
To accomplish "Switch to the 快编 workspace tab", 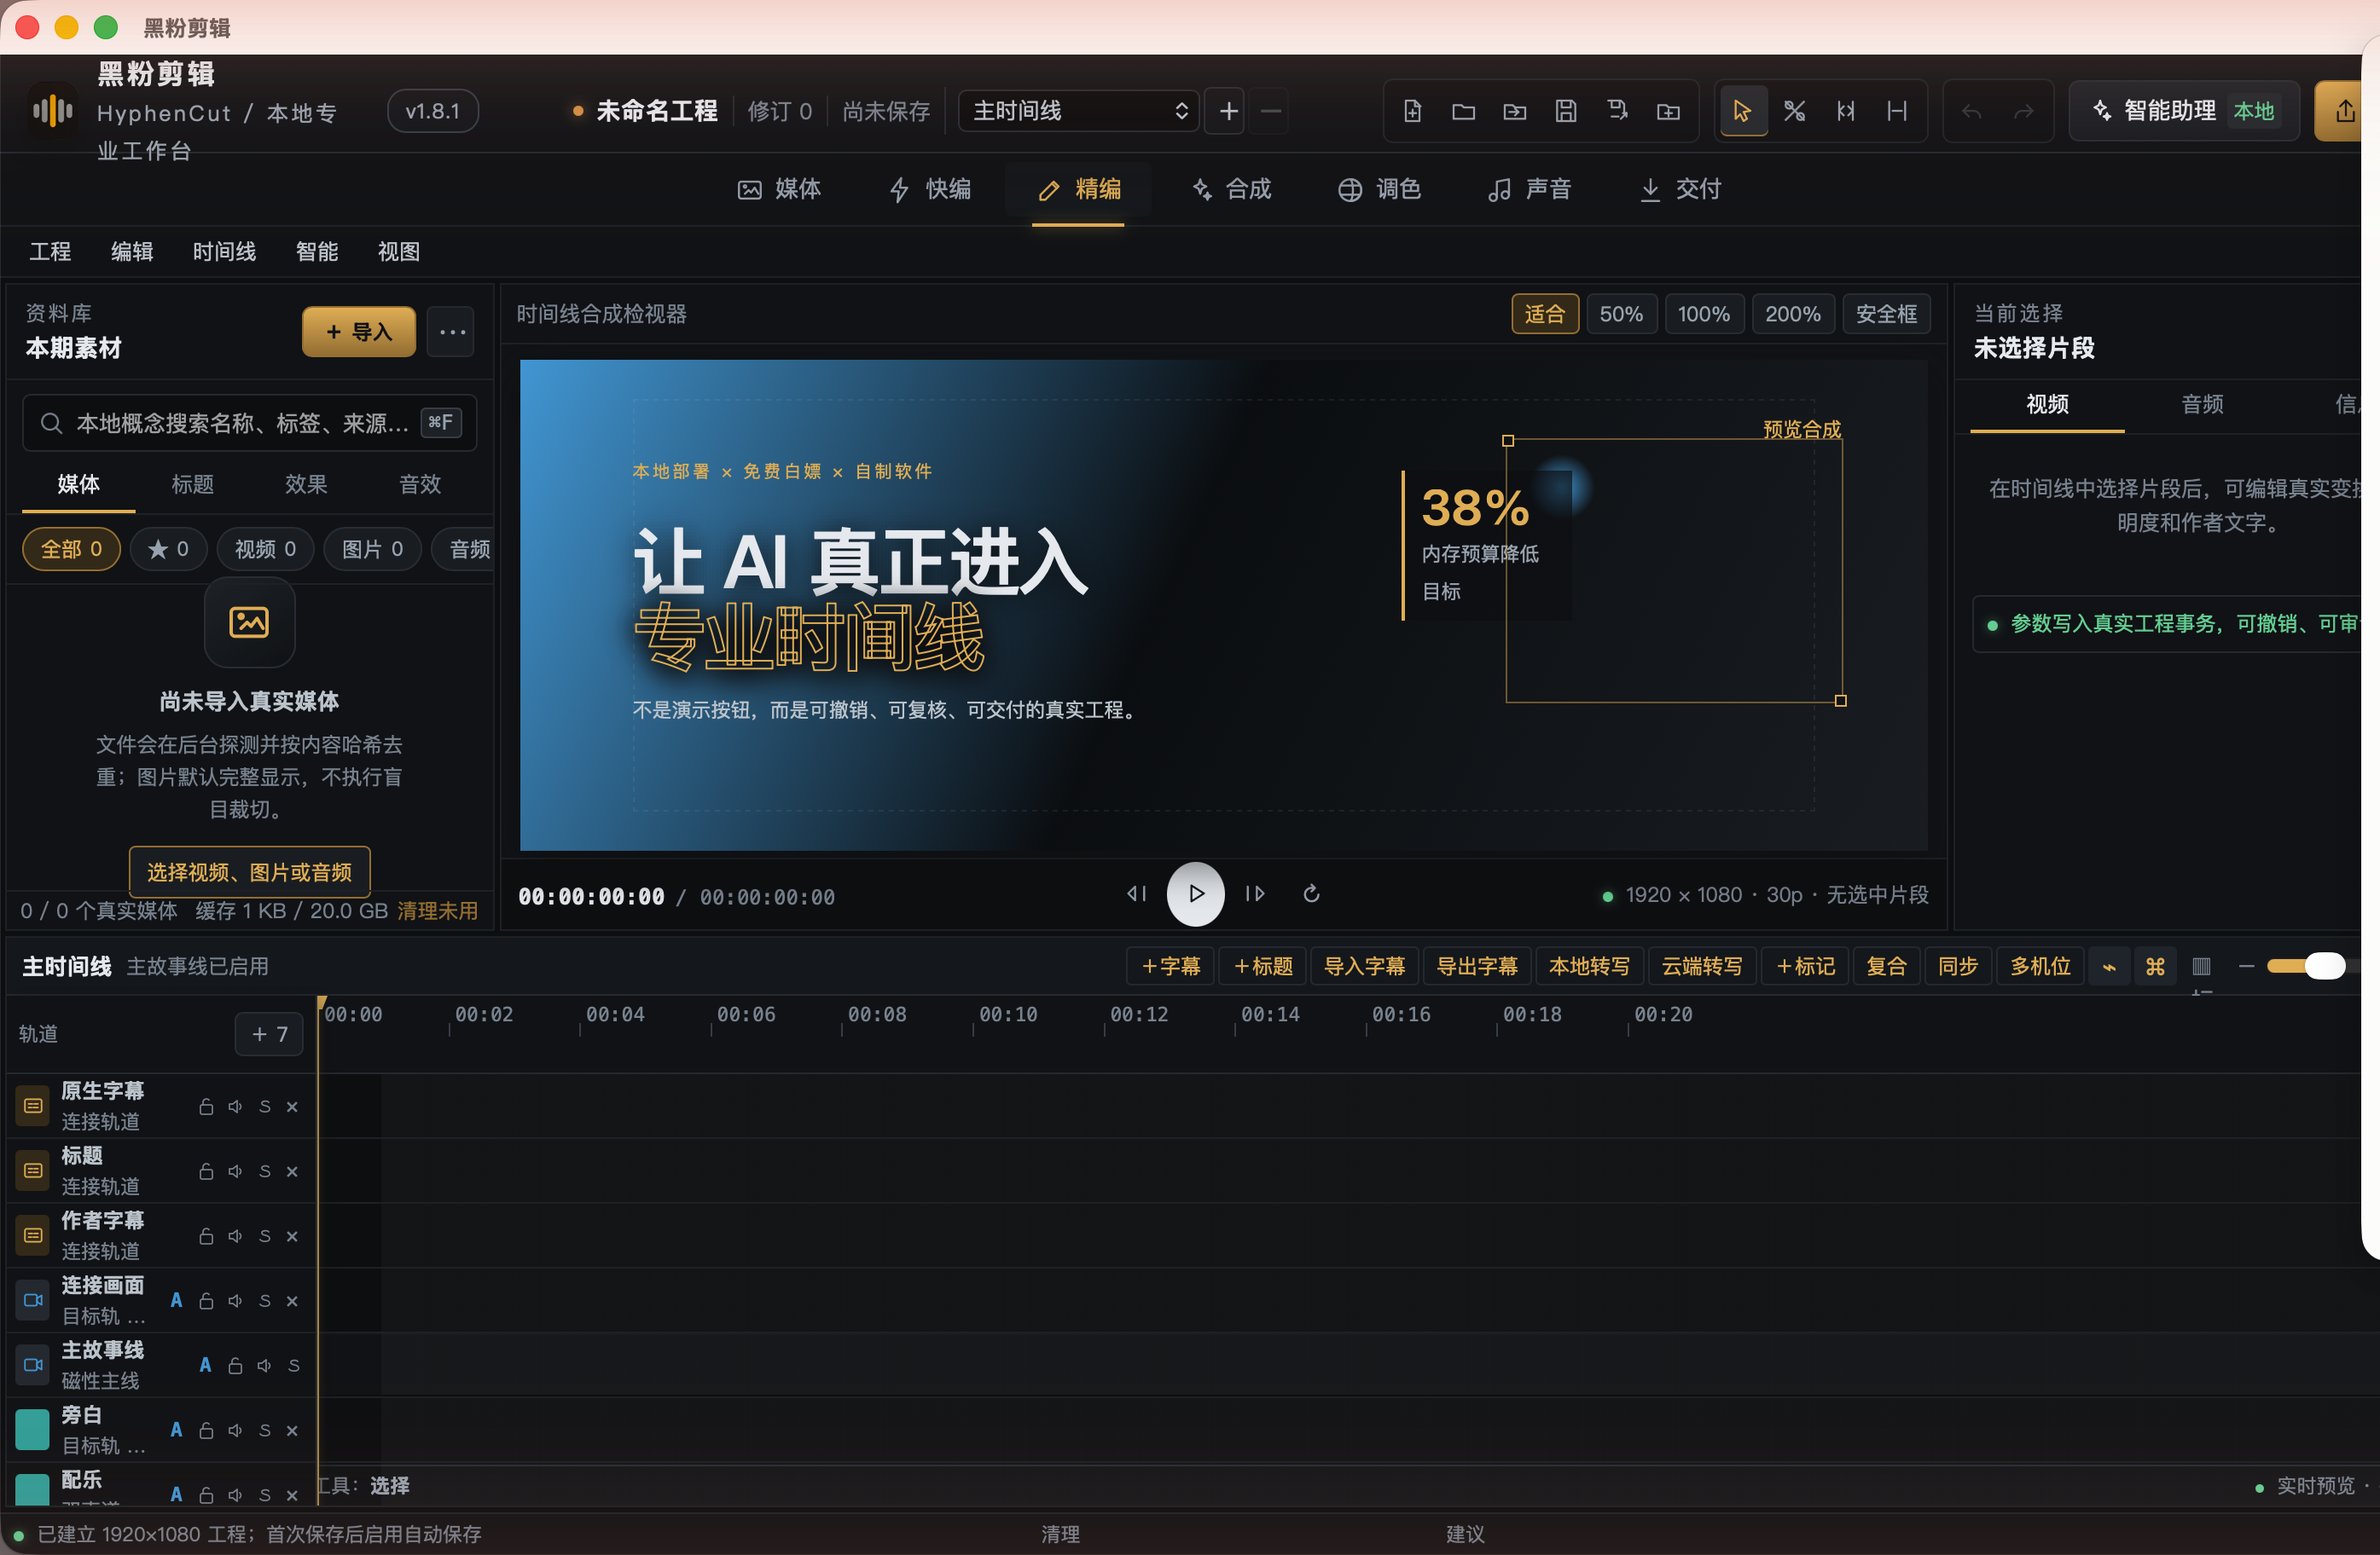I will (929, 190).
